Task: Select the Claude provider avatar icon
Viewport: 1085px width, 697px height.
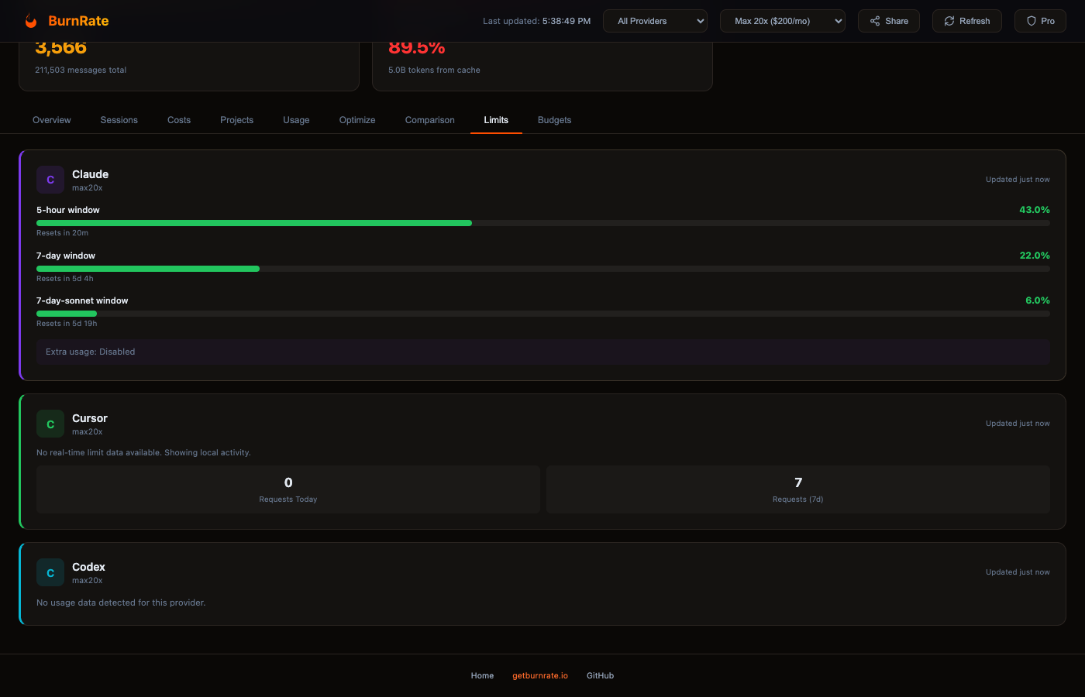Action: 50,179
